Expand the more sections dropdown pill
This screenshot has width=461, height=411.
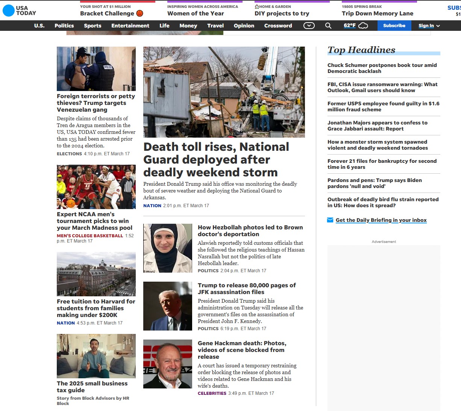pos(309,26)
